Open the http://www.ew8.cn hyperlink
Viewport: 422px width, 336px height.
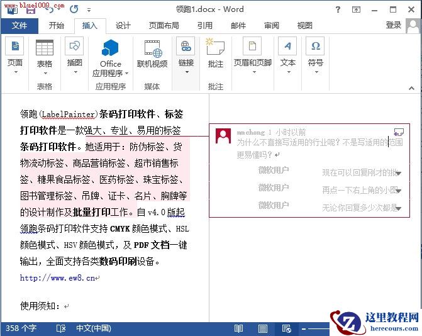[57, 277]
